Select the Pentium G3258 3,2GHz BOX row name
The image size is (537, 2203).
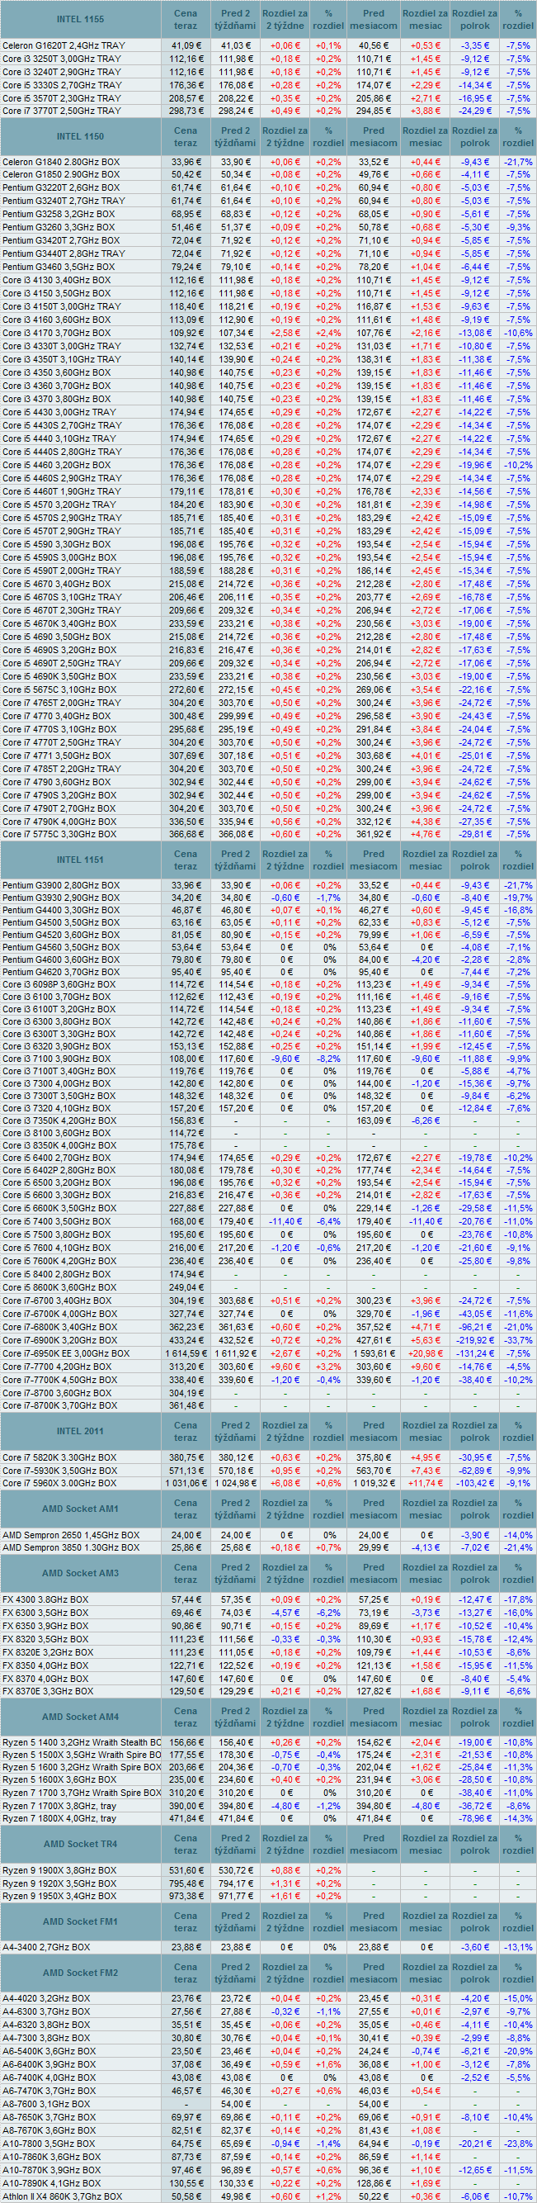(58, 214)
